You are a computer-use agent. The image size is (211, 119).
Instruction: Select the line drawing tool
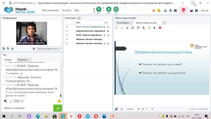pyautogui.click(x=116, y=28)
